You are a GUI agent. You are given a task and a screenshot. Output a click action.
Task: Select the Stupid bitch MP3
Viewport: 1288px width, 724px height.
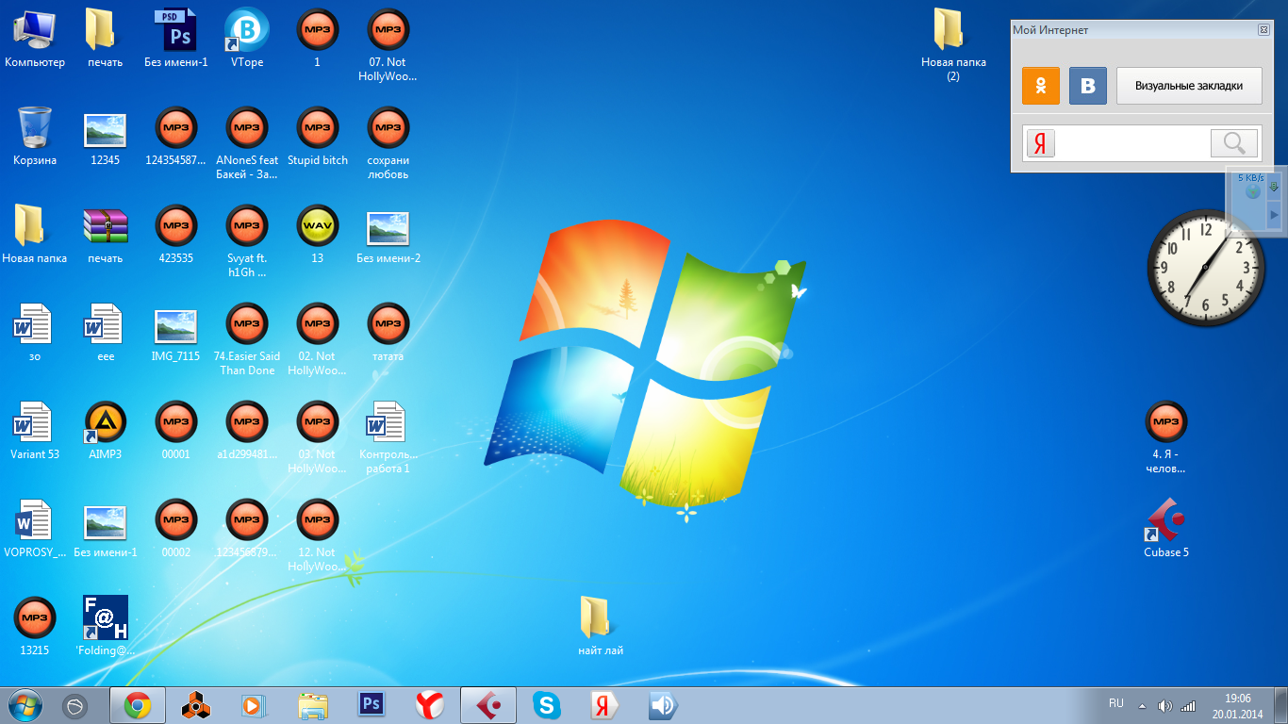tap(318, 137)
